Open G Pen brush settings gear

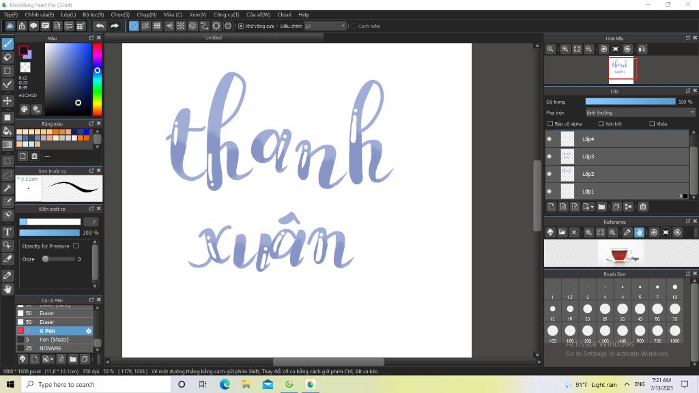[88, 331]
